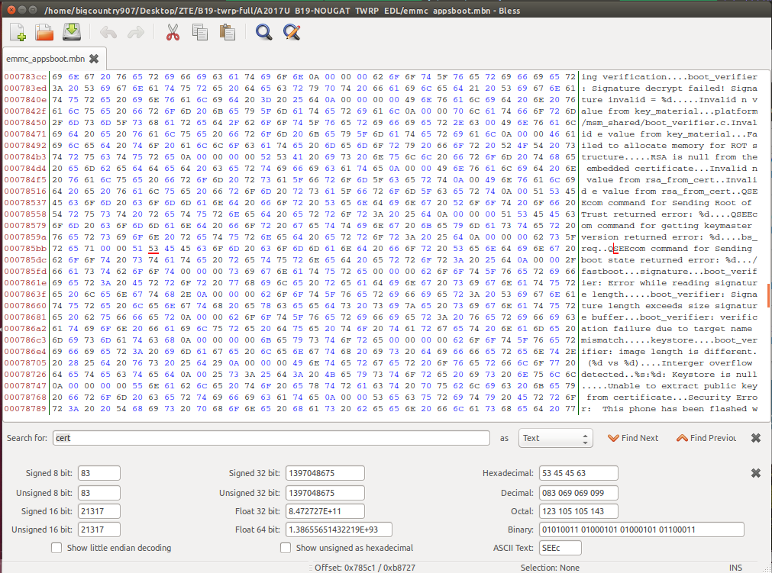This screenshot has height=573, width=772.
Task: Close the search bar
Action: (755, 438)
